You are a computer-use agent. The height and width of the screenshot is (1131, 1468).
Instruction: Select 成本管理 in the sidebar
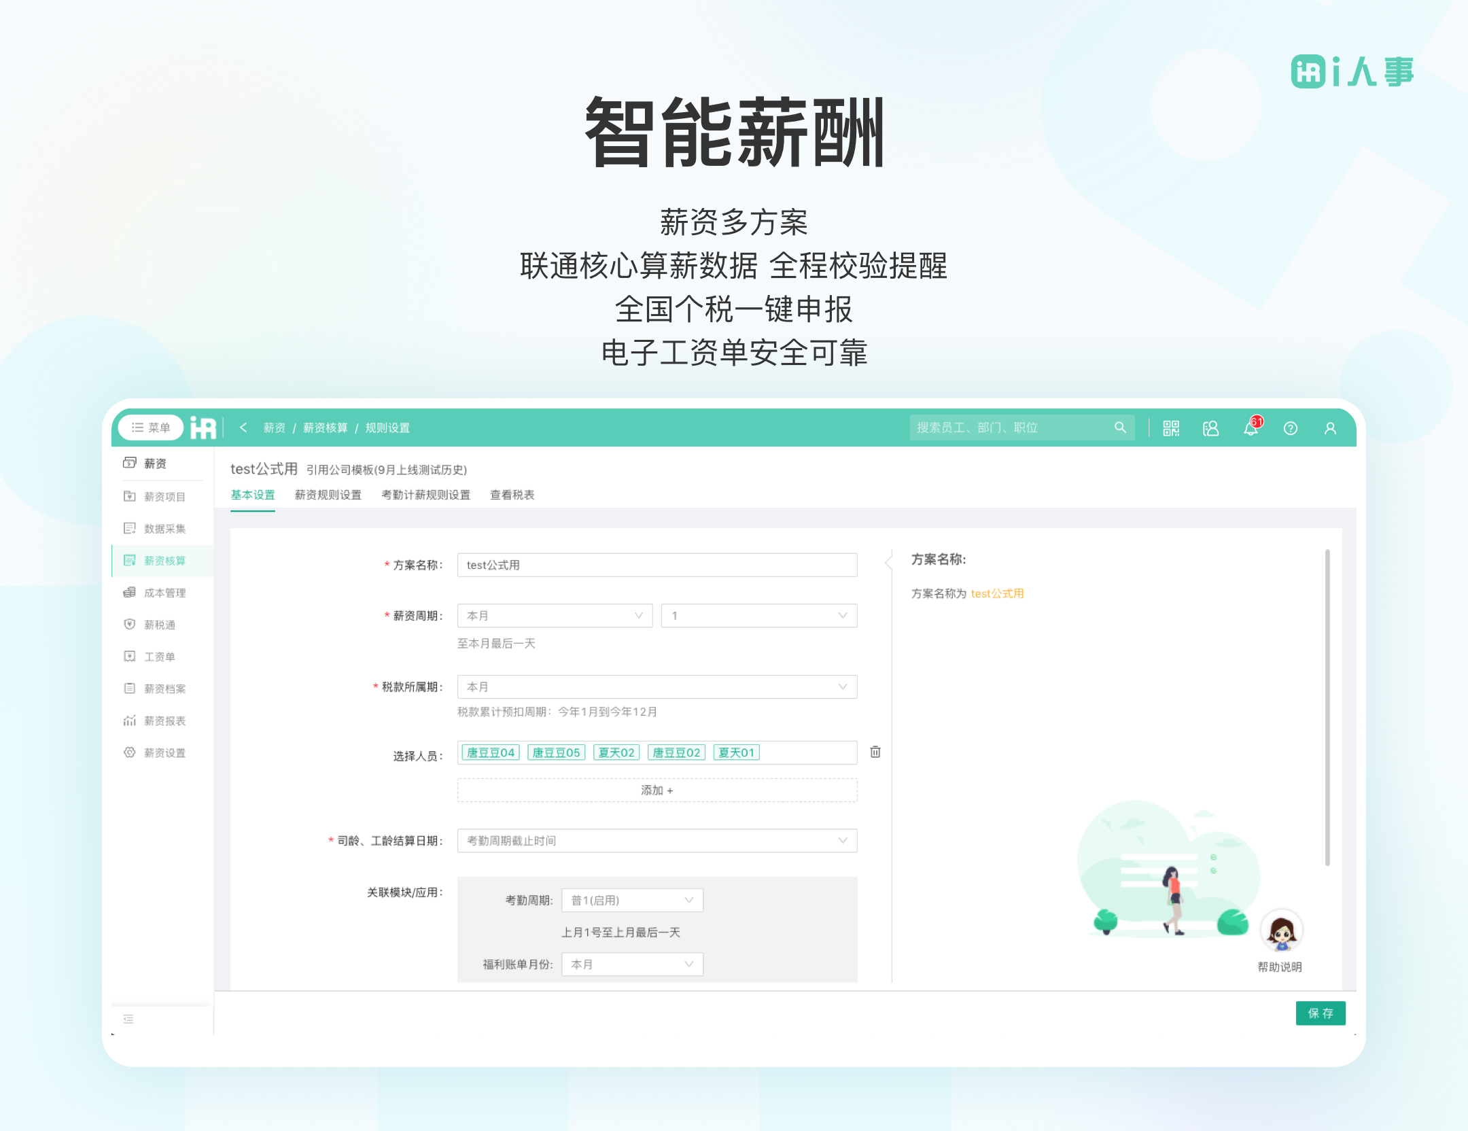tap(162, 593)
